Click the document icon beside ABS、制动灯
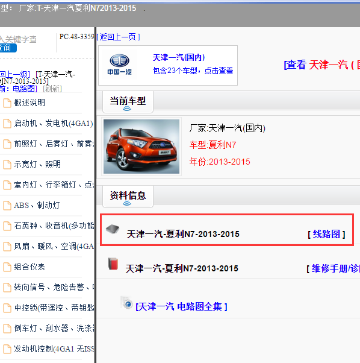 pyautogui.click(x=7, y=206)
